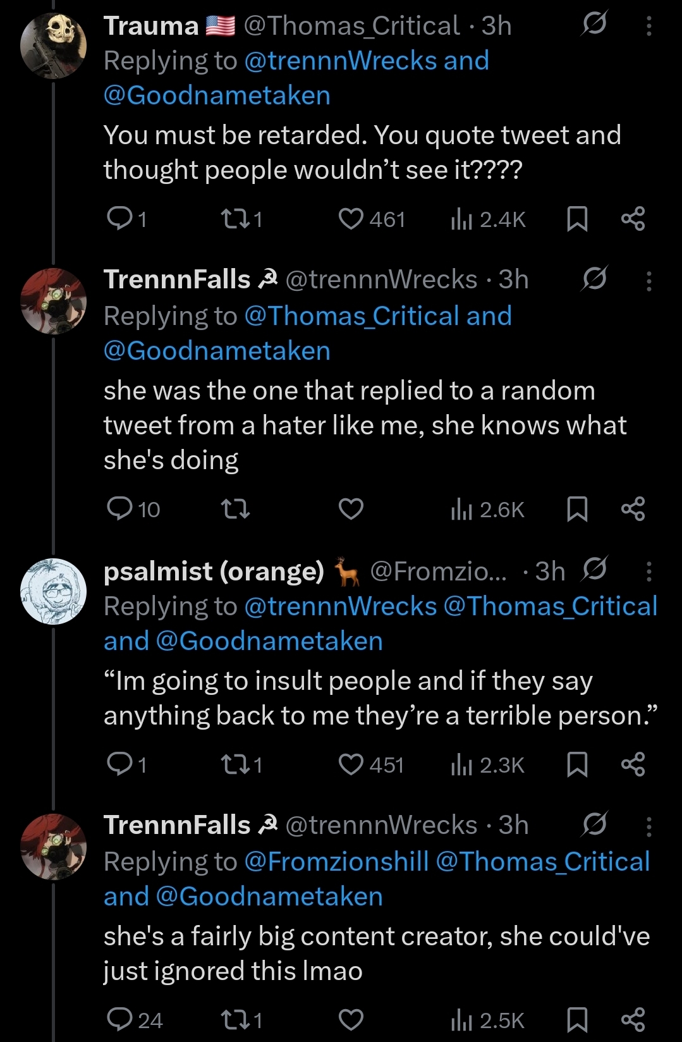View analytics of the 2.6K views tweet

click(487, 510)
